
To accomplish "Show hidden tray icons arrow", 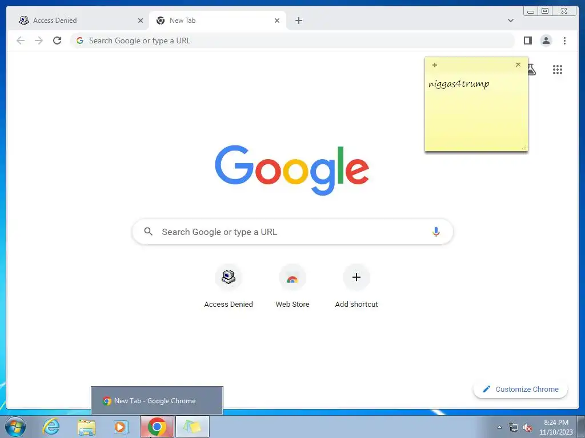I will (x=499, y=427).
